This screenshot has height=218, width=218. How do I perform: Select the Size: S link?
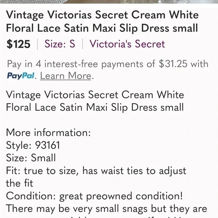tap(60, 44)
